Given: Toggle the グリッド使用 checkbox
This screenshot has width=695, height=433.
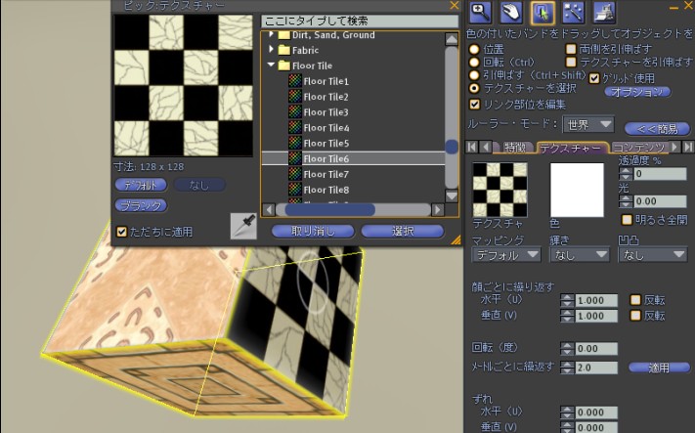Looking at the screenshot, I should [x=594, y=78].
